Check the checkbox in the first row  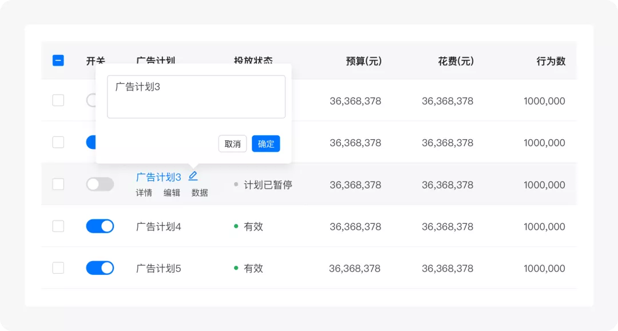[x=58, y=100]
